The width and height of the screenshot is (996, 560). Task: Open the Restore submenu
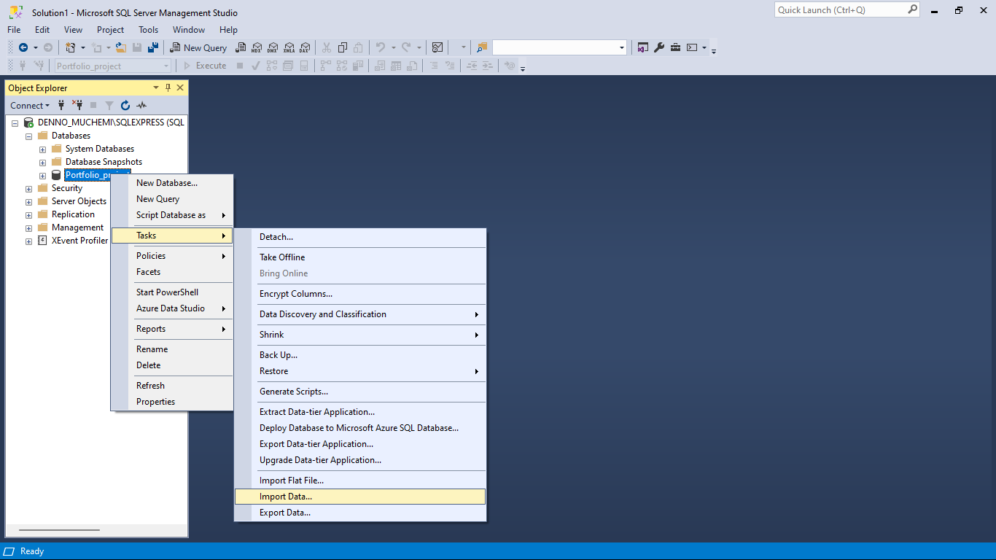pos(360,371)
